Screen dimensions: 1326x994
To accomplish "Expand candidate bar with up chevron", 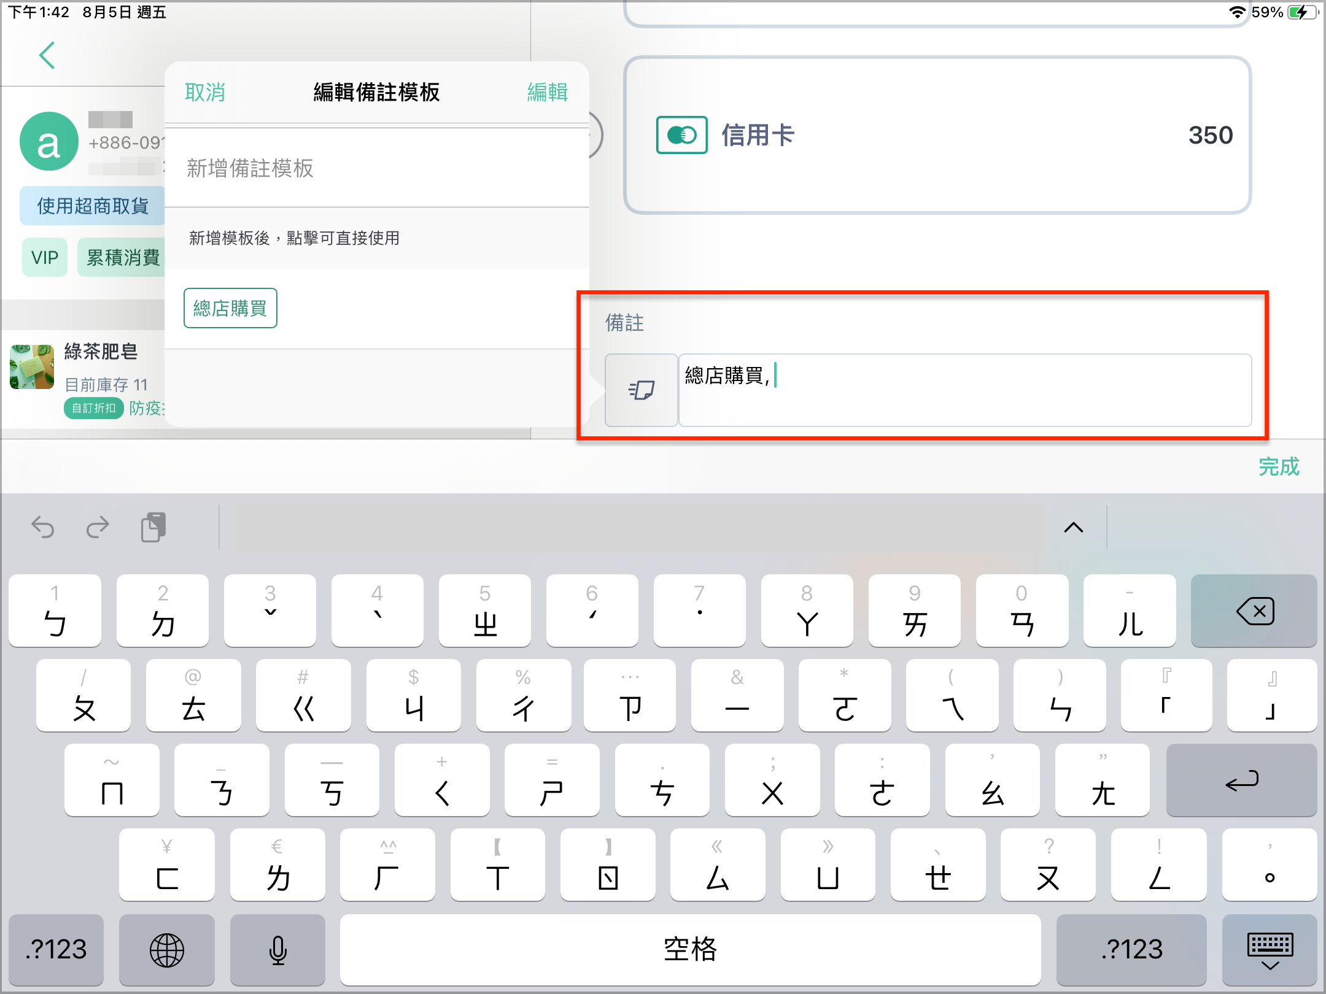I will pos(1074,527).
